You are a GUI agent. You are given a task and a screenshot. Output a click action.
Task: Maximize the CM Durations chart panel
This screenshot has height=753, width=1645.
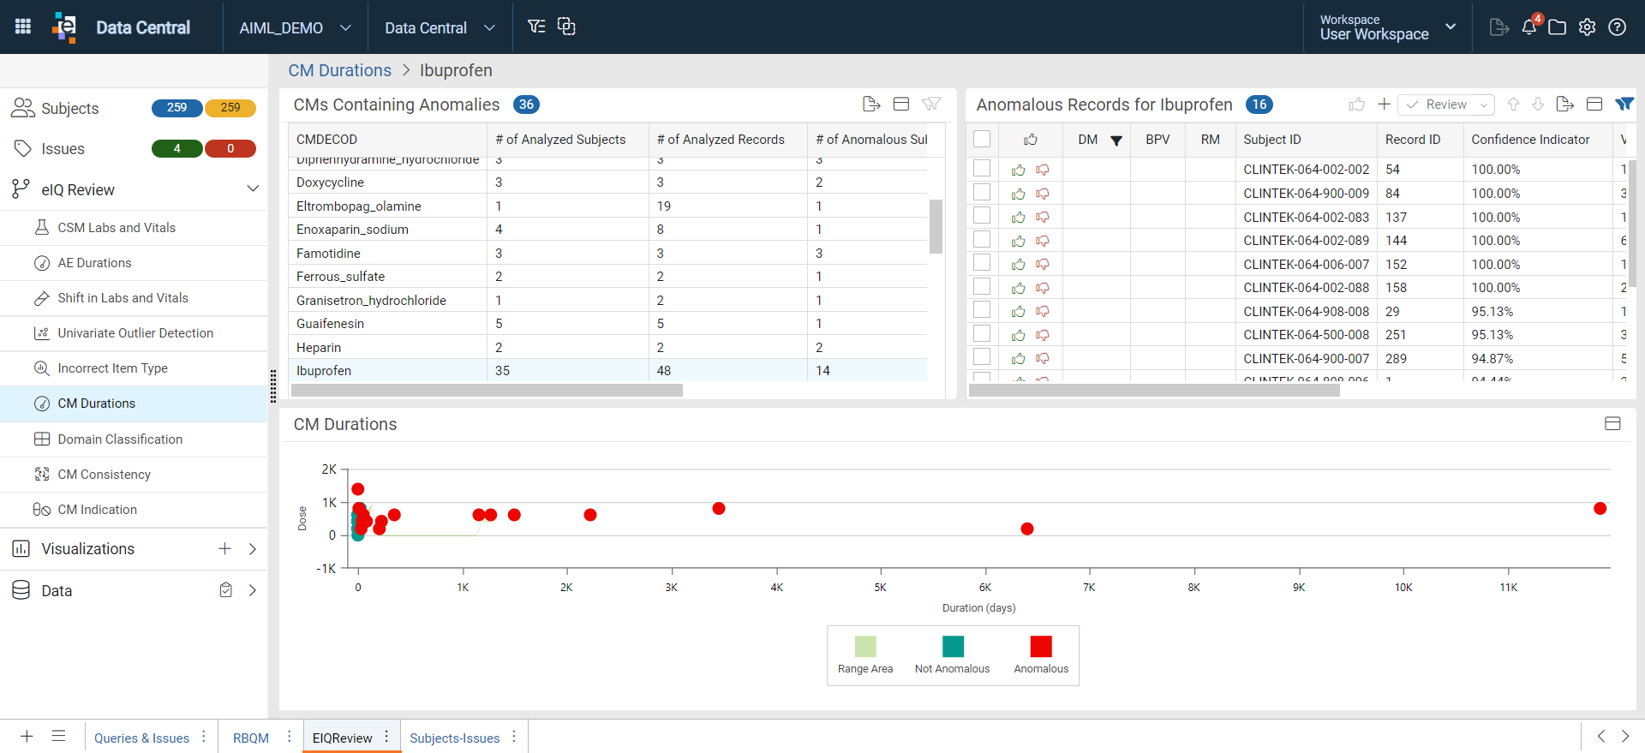pos(1612,423)
